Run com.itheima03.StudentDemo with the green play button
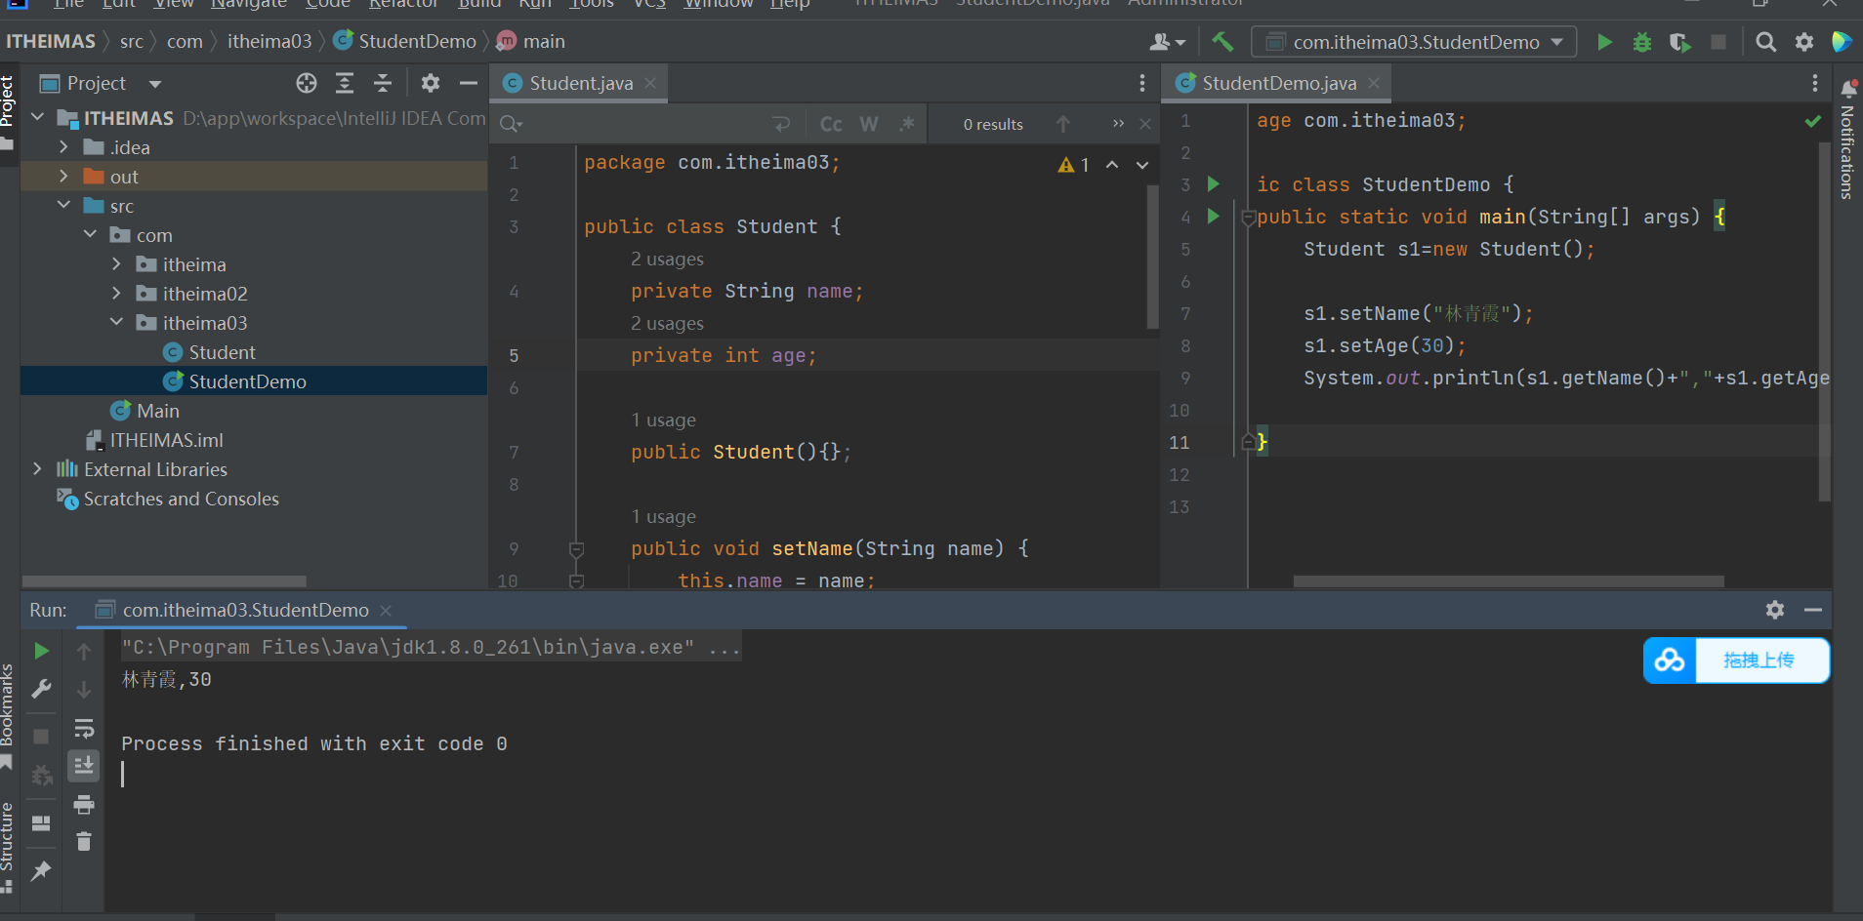The width and height of the screenshot is (1863, 921). click(x=1604, y=42)
